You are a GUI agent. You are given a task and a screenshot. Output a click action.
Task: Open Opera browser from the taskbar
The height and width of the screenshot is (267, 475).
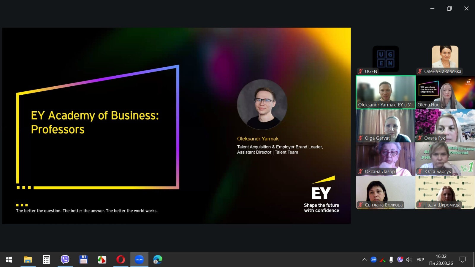(x=121, y=260)
